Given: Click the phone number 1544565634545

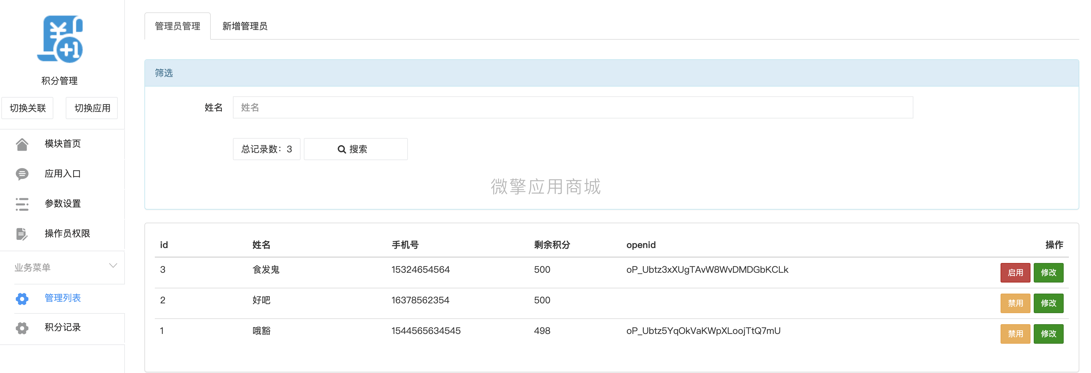Looking at the screenshot, I should click(426, 331).
